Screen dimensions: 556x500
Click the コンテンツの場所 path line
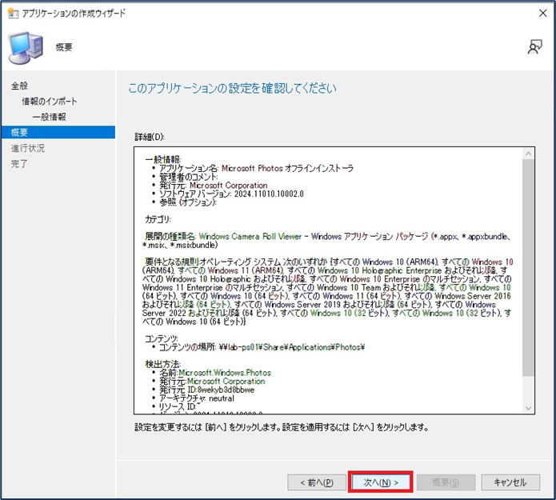[x=262, y=347]
